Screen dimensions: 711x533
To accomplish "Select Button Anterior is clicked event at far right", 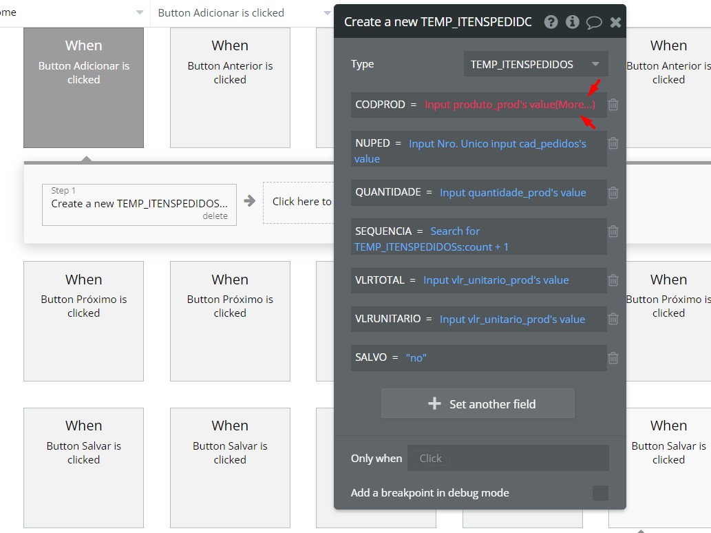I will 668,87.
